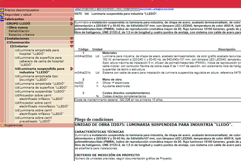Open Luminaria sobre carril electrificado trifásico

coord(41,112)
